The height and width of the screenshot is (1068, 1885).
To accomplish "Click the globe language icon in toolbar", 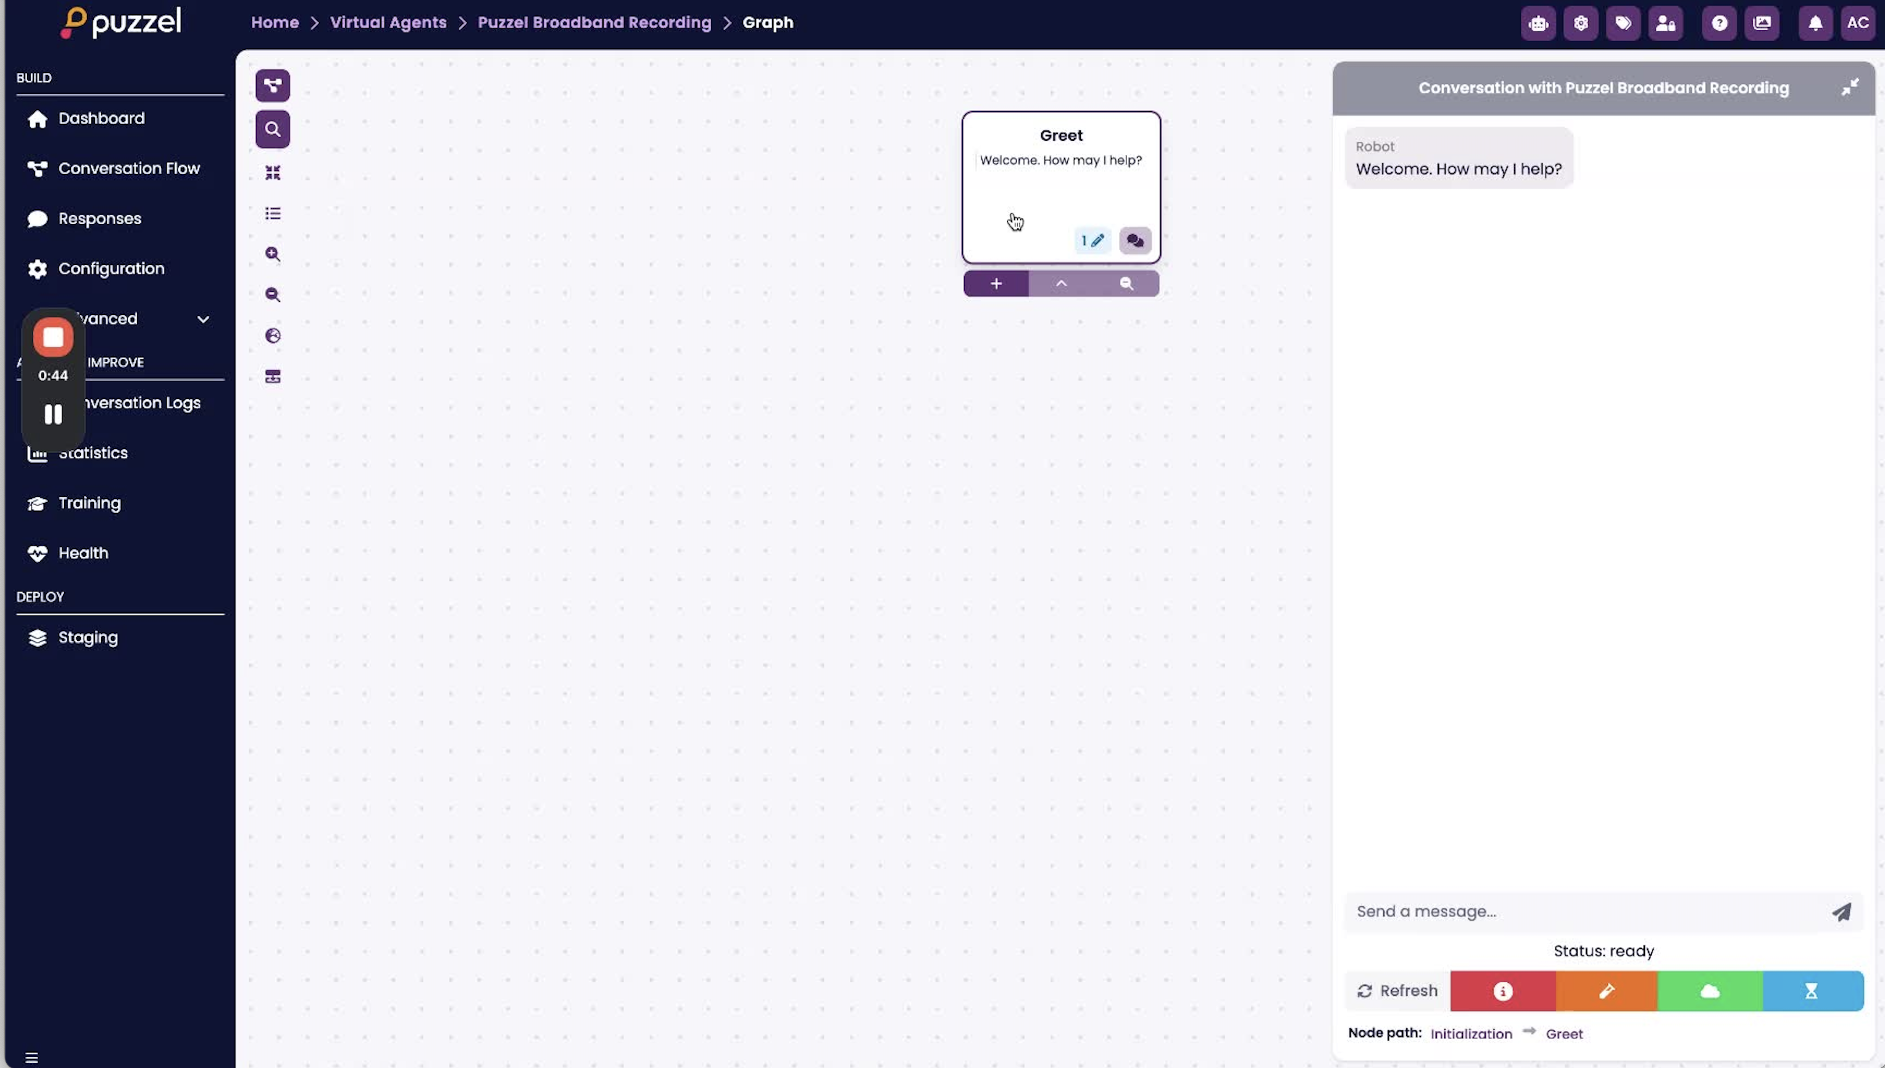I will coord(272,335).
